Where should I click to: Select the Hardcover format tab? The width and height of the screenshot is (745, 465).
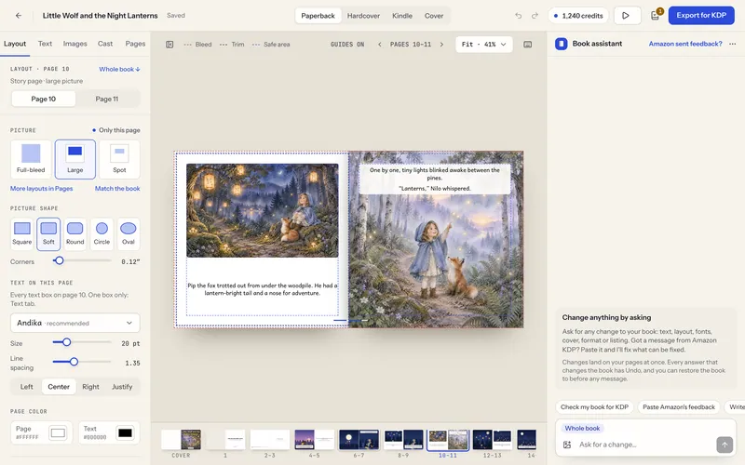[x=363, y=16]
